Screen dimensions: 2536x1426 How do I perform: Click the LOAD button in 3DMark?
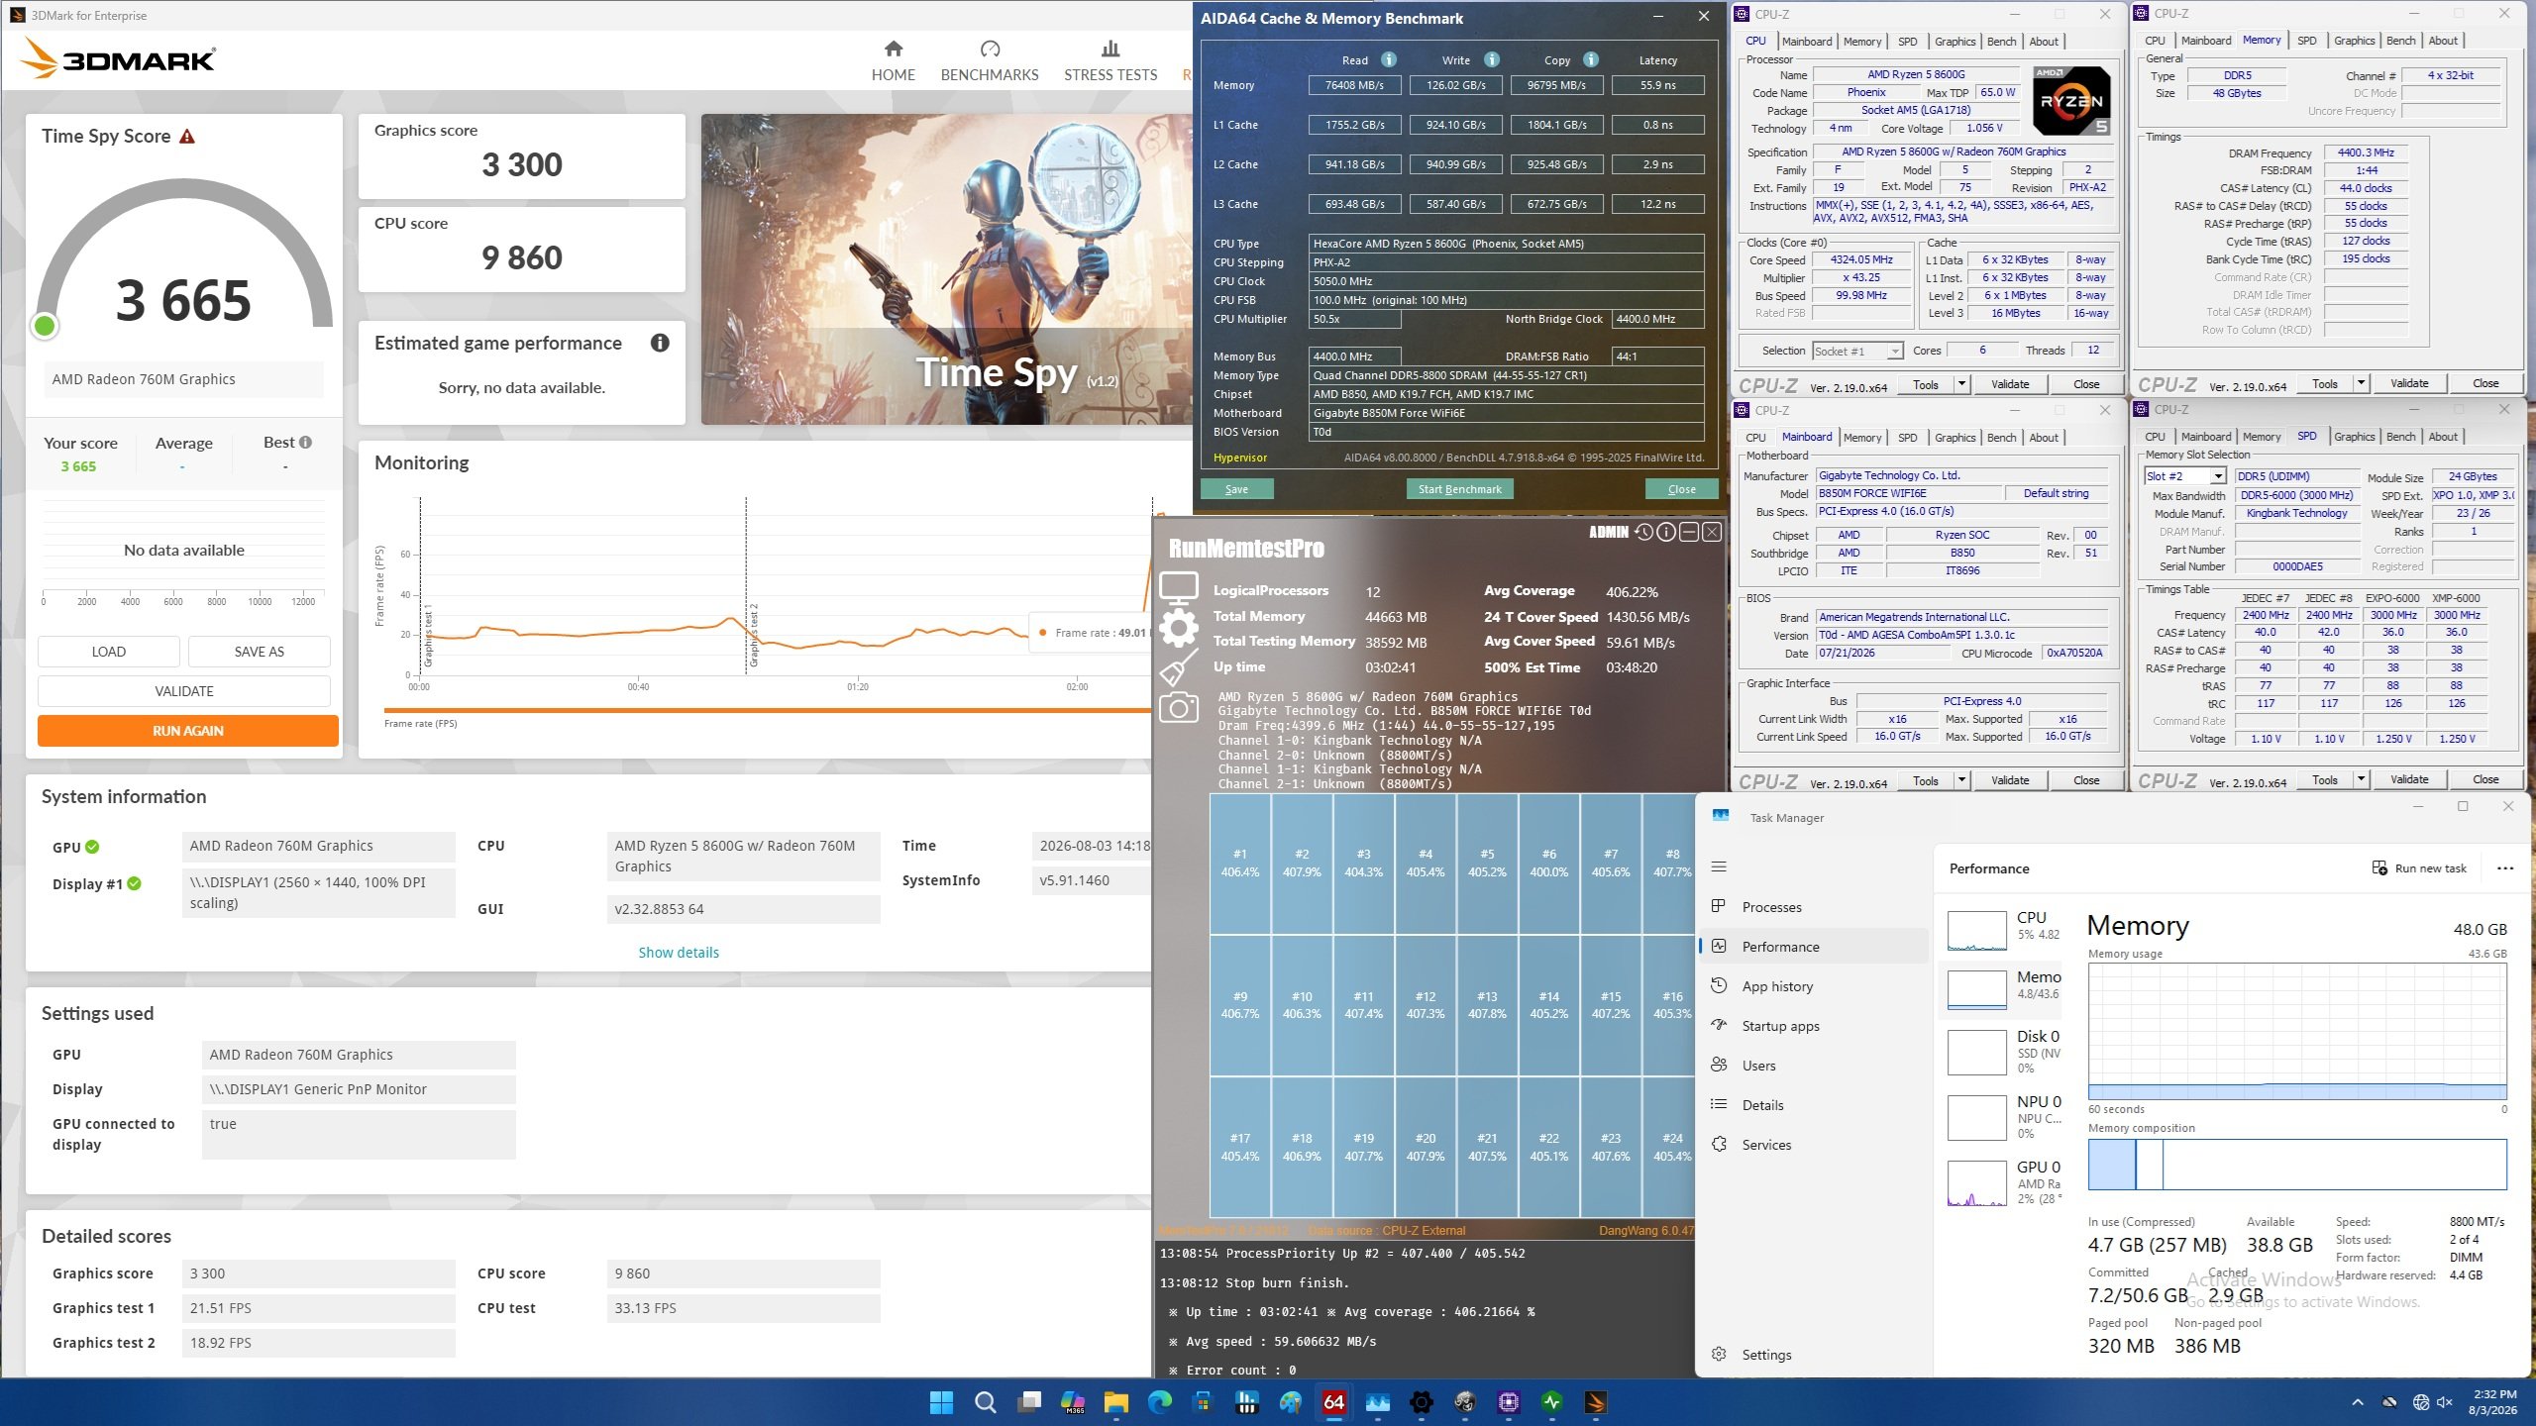[x=109, y=652]
